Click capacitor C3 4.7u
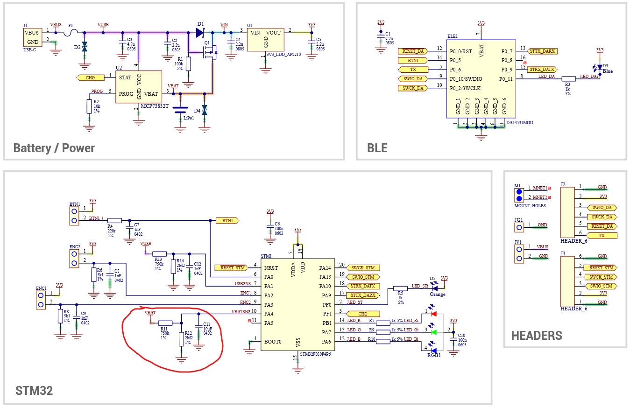Screen dimensions: 630x407 pyautogui.click(x=122, y=43)
